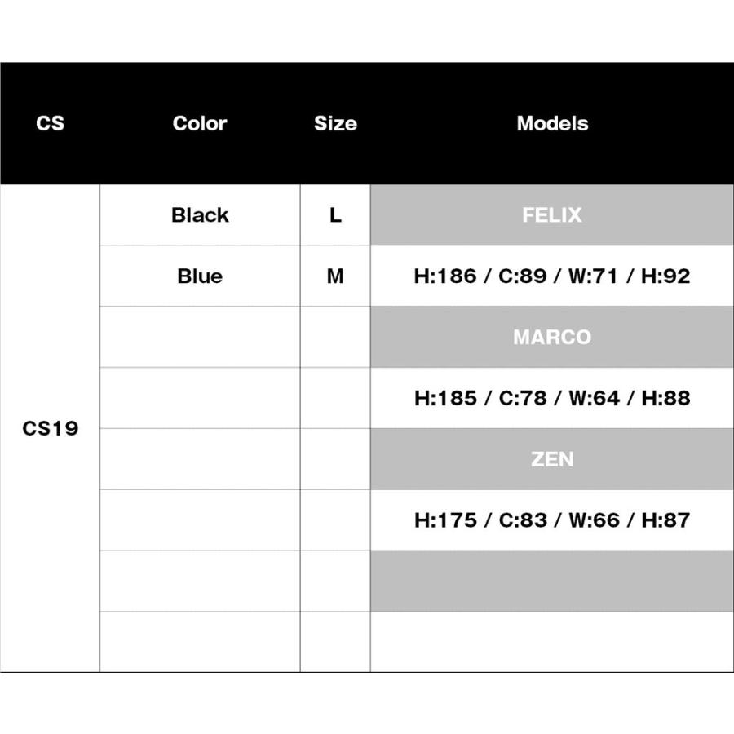Click the empty Size cell beside MARCO
The height and width of the screenshot is (734, 734).
click(x=335, y=337)
